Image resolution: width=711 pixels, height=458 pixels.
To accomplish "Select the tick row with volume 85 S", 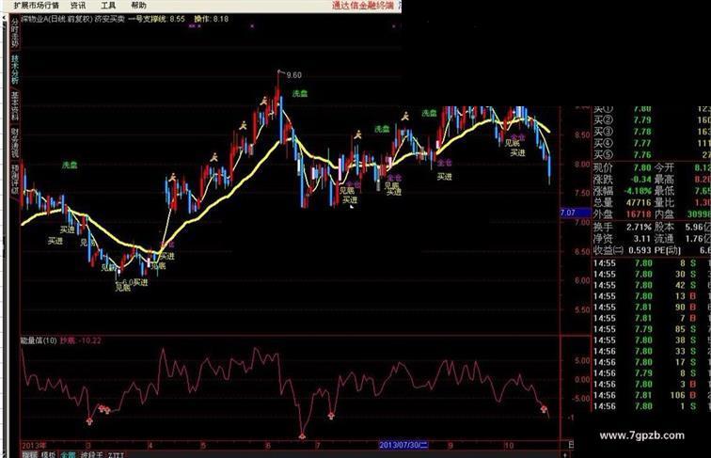I will tap(652, 329).
